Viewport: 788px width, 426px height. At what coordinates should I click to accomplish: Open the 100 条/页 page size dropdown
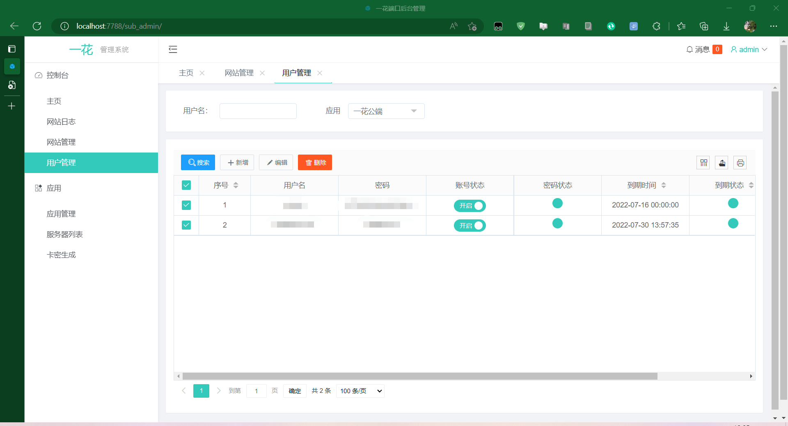[360, 391]
